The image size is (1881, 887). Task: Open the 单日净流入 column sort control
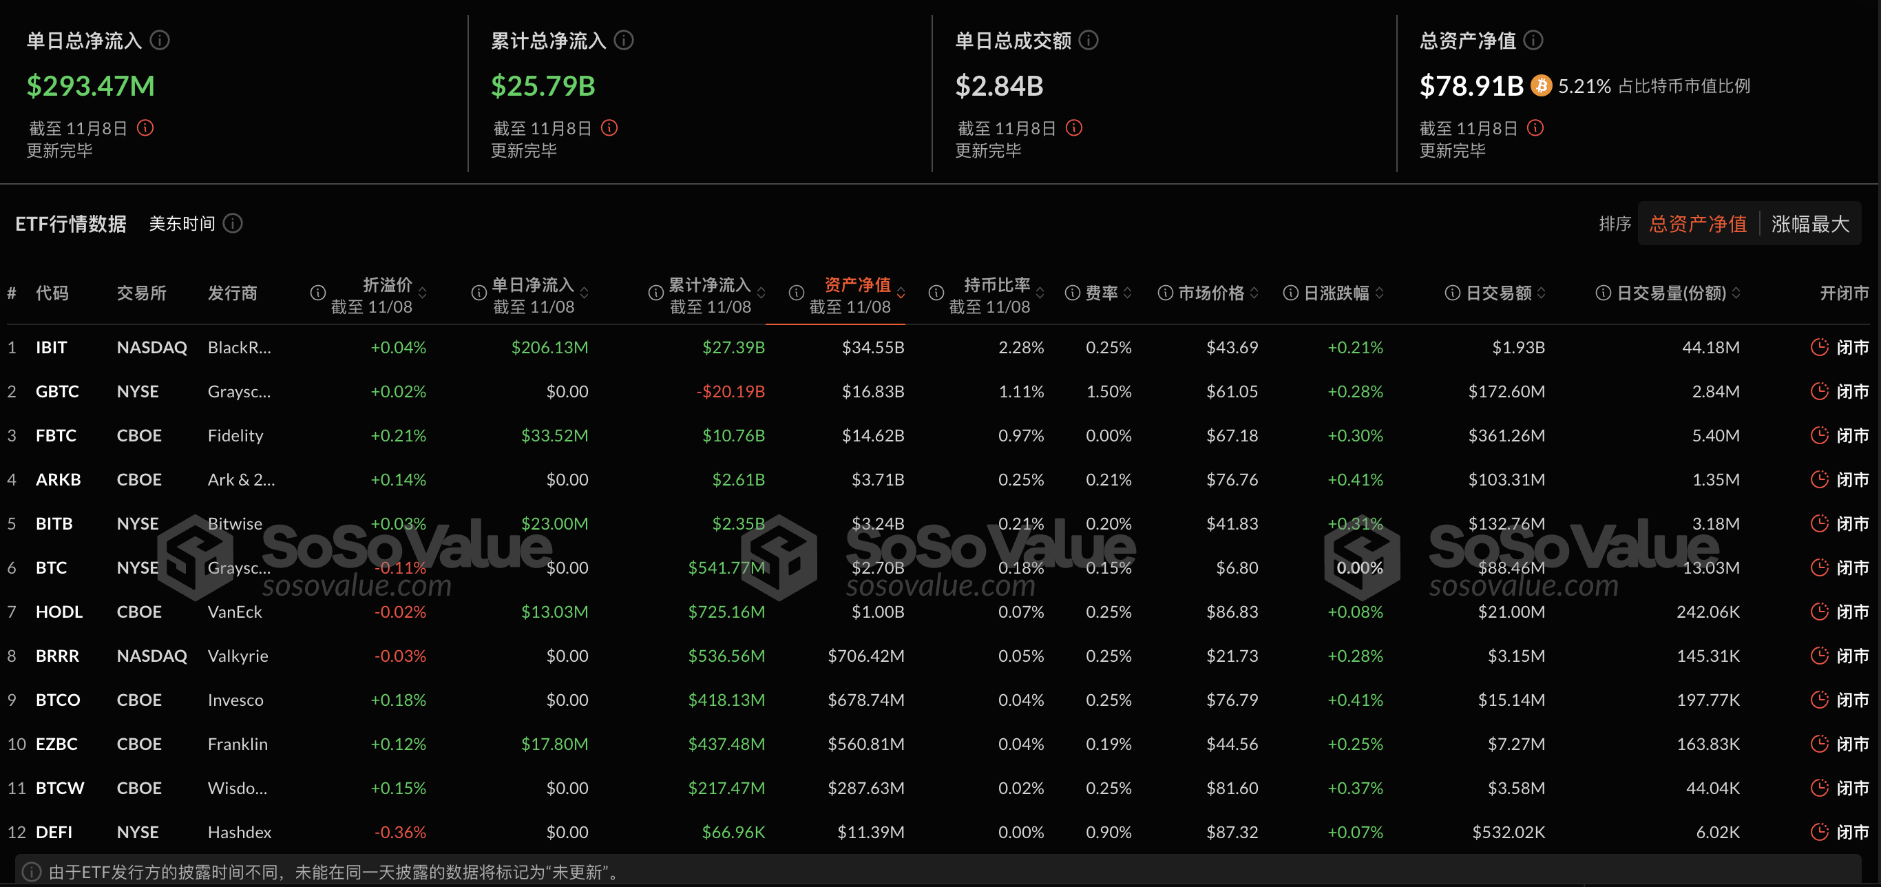point(582,292)
